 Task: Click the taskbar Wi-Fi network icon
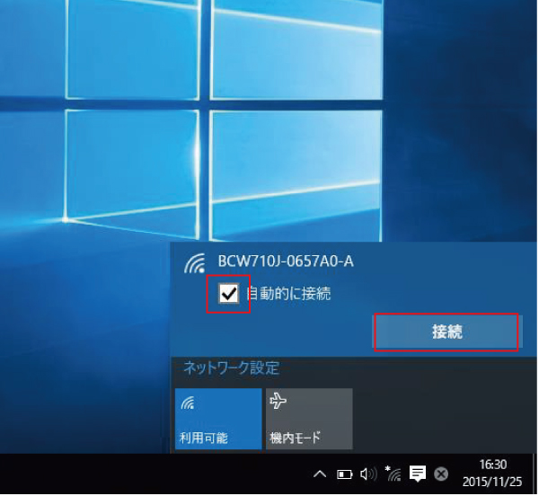pos(393,474)
